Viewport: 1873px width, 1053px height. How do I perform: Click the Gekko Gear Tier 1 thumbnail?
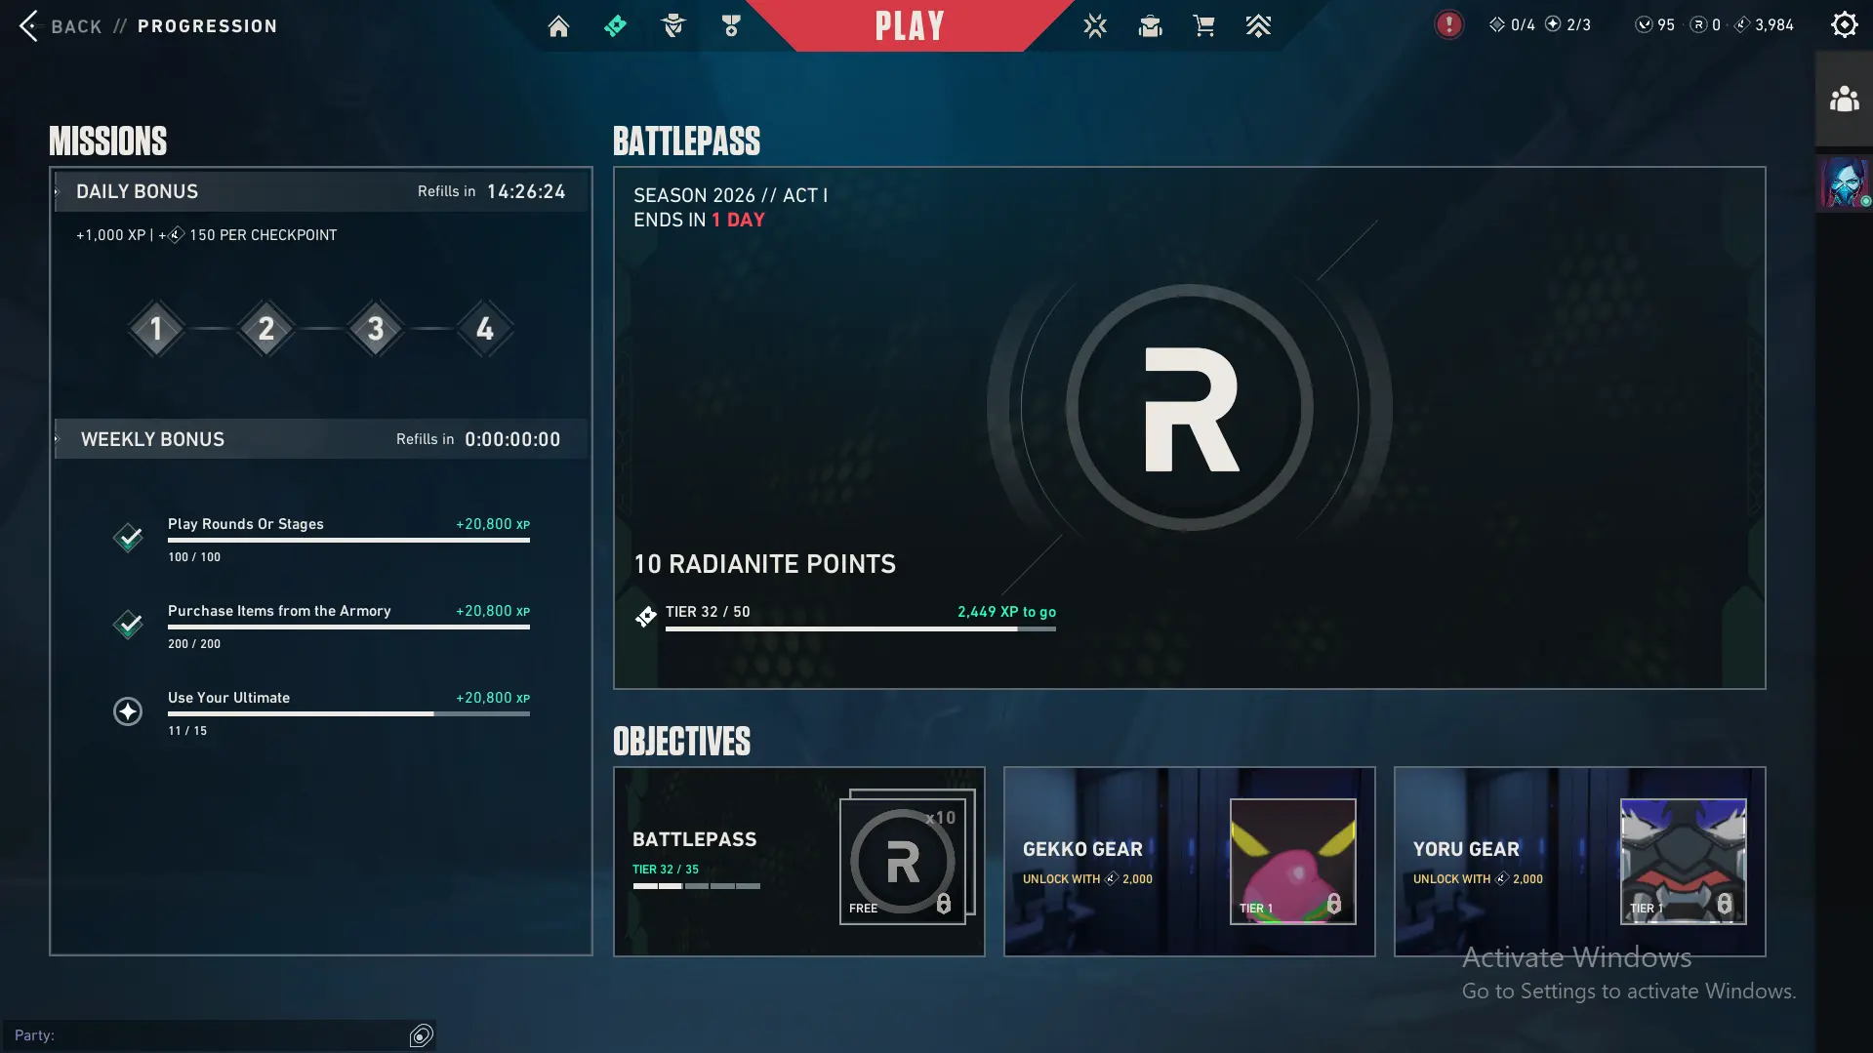(1292, 862)
